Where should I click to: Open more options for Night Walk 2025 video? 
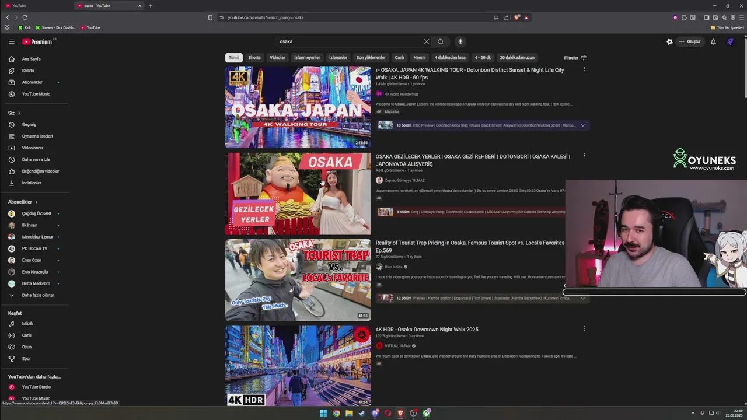coord(584,328)
